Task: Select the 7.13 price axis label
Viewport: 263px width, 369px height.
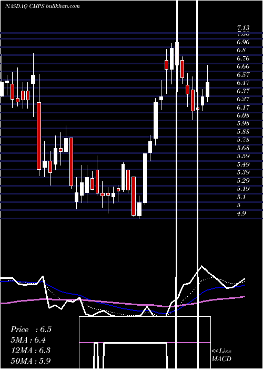Action: (243, 28)
